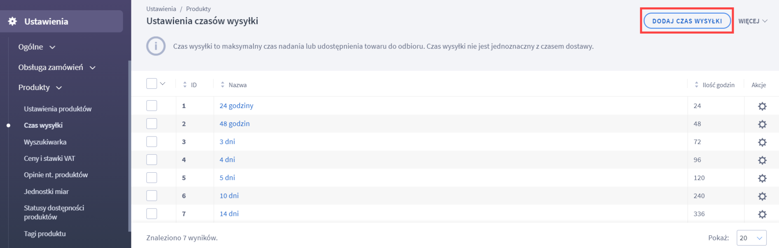Click actions gear for 5 dni row

[762, 178]
